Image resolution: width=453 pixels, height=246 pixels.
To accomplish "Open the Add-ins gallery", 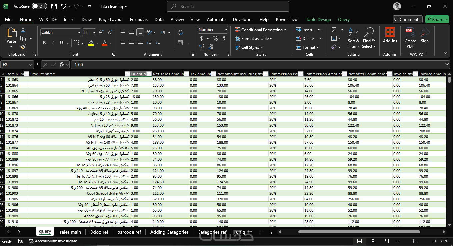I will click(390, 36).
